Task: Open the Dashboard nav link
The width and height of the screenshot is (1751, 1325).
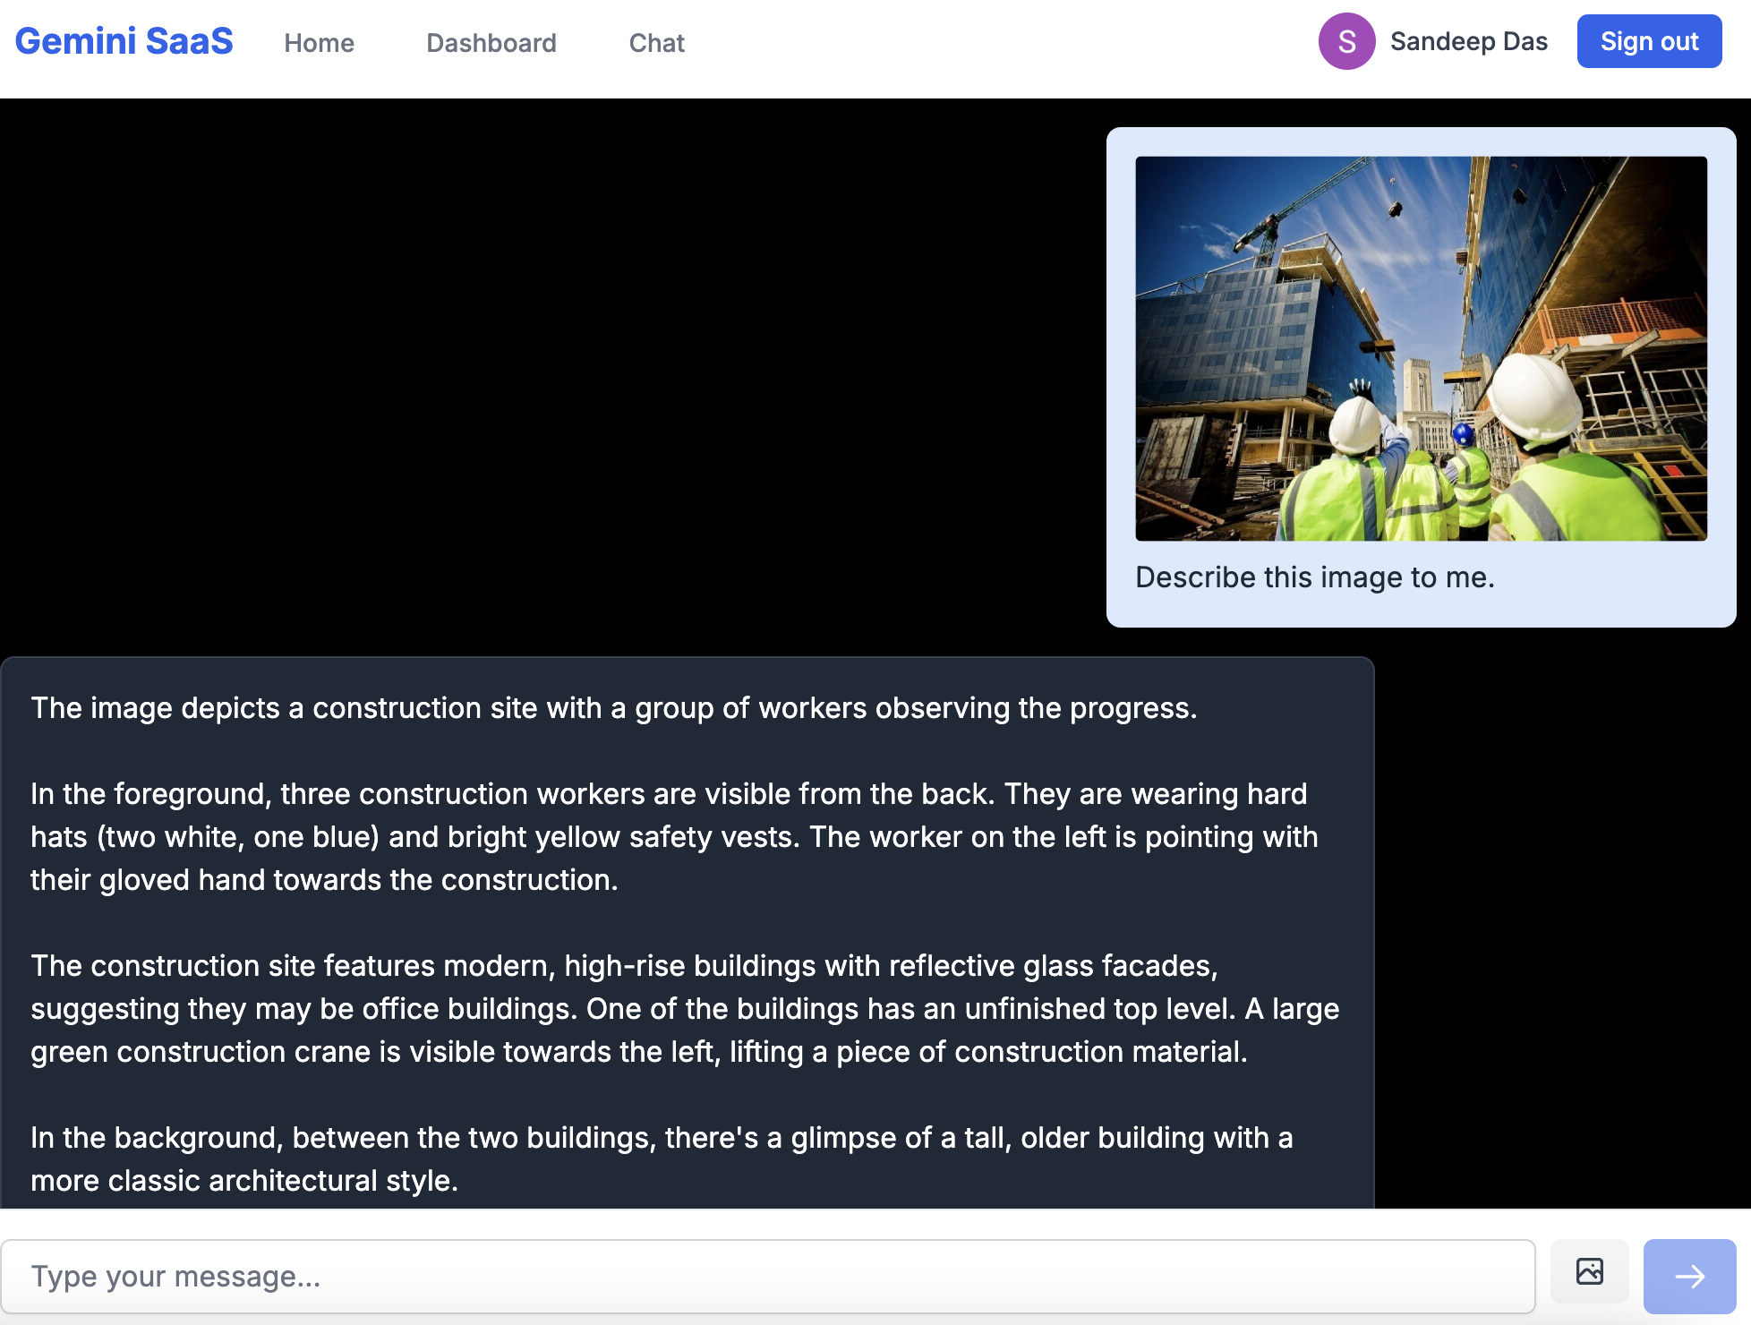Action: (491, 43)
